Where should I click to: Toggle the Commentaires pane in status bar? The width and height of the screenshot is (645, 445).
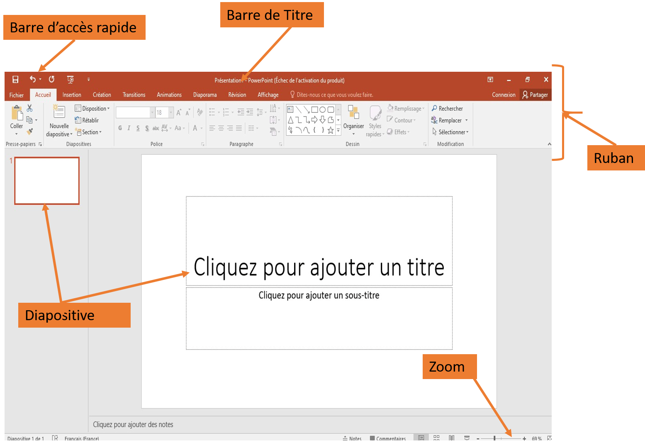coord(388,438)
